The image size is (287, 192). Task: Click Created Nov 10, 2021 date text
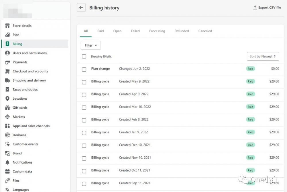click(x=135, y=158)
